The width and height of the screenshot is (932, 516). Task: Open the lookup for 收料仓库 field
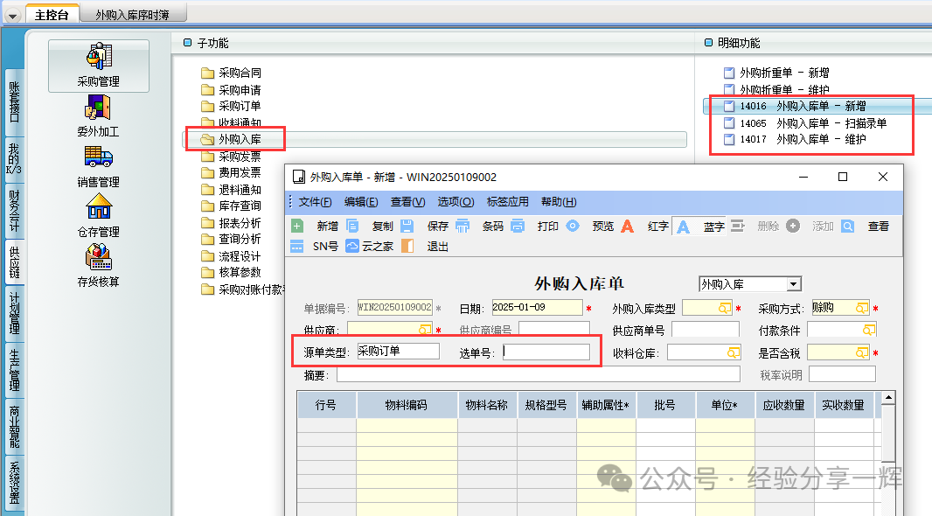pyautogui.click(x=733, y=352)
